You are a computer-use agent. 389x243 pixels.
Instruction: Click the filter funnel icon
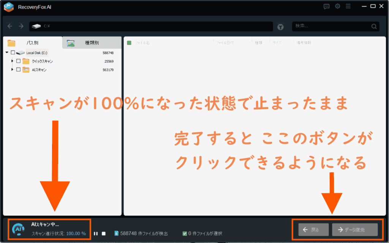click(x=280, y=27)
